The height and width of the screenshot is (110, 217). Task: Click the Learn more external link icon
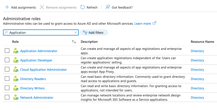[154, 23]
